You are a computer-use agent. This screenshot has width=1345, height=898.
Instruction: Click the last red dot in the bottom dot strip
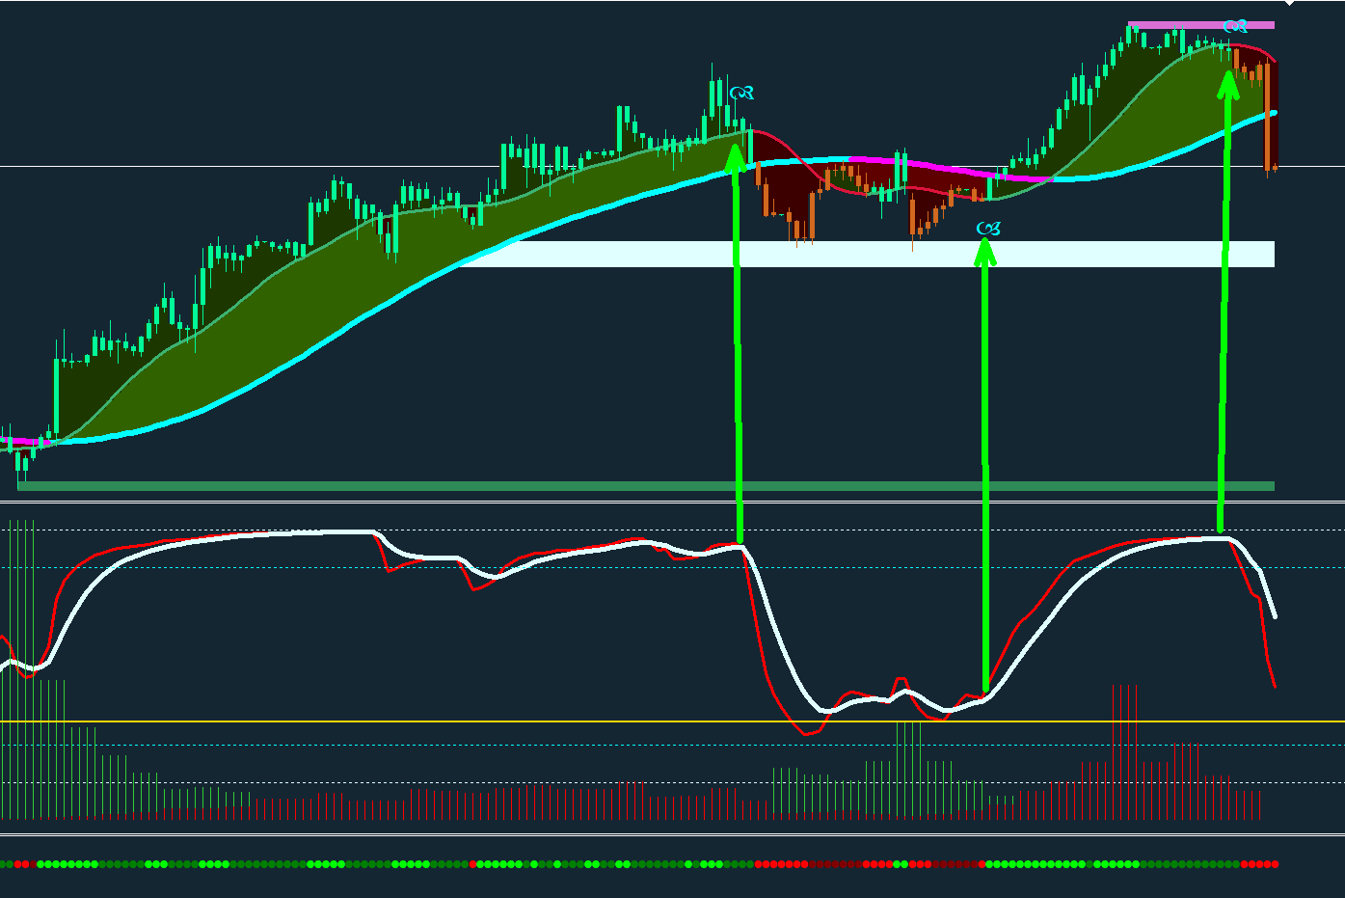1275,864
